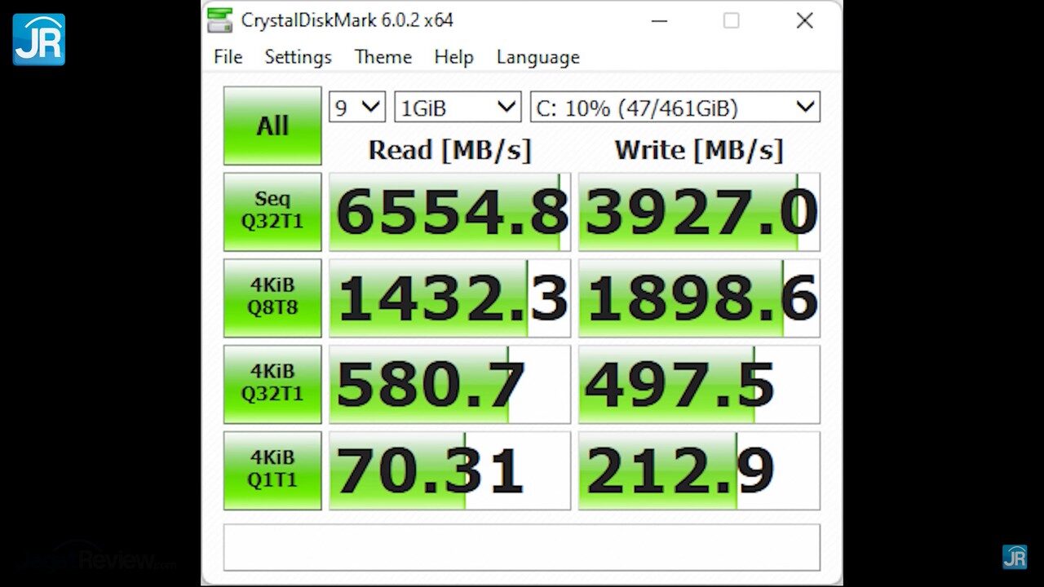Start the 4KiB Q1T1 test
The width and height of the screenshot is (1044, 587).
pos(272,469)
